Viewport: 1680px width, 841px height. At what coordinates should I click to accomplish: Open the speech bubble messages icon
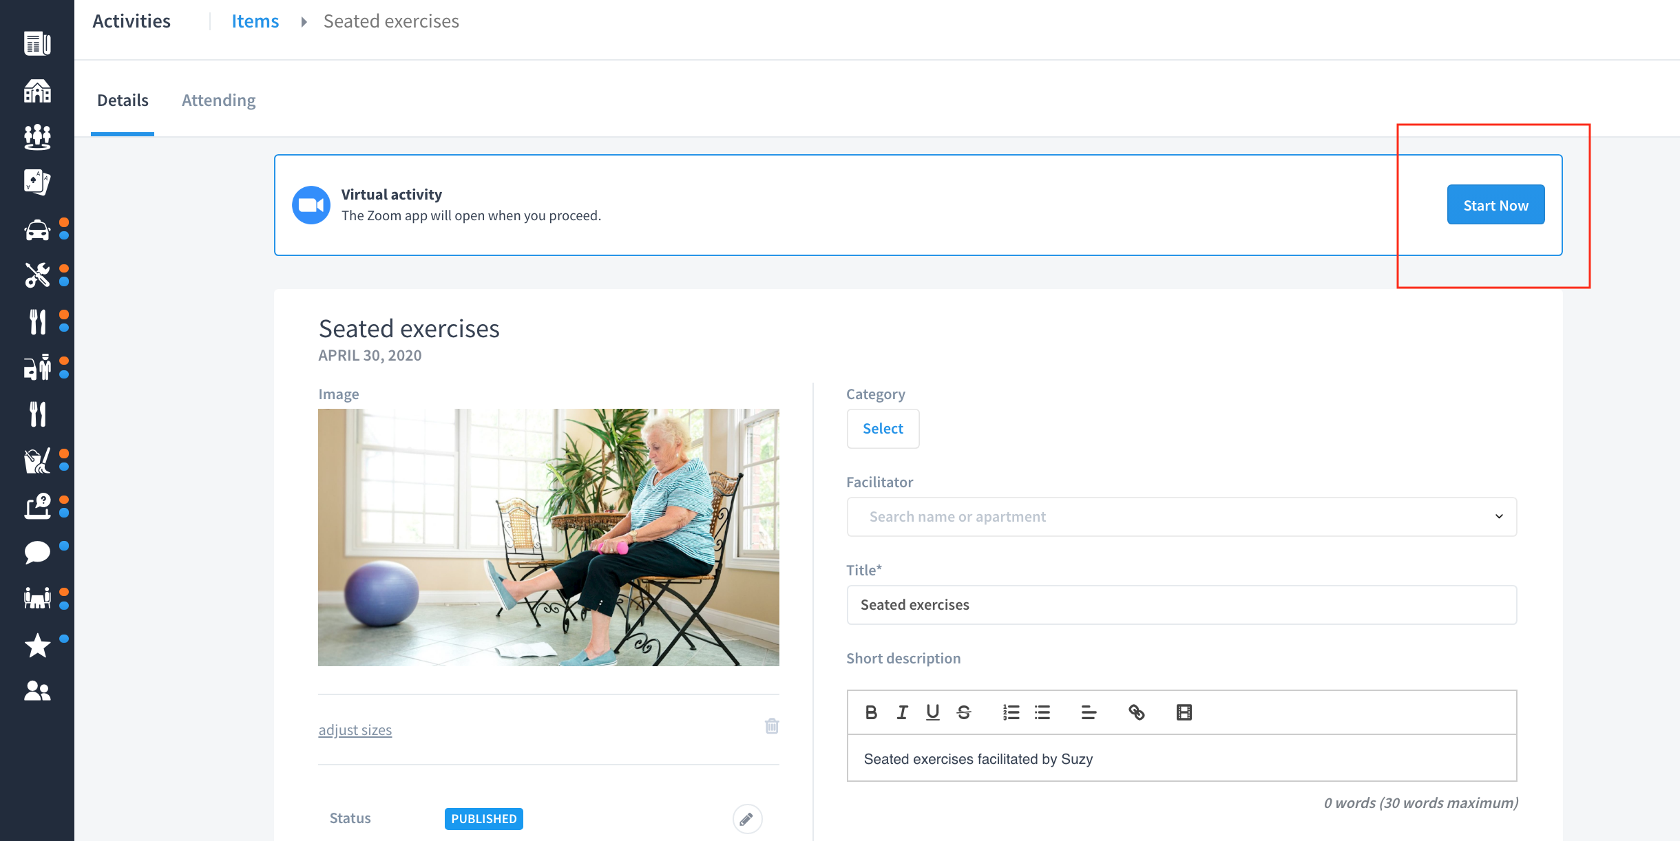(37, 552)
